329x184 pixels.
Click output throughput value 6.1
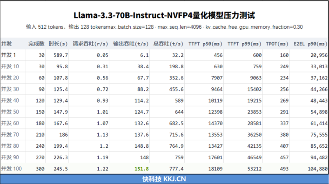(x=144, y=55)
